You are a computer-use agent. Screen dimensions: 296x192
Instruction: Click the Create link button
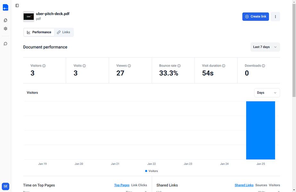(256, 17)
